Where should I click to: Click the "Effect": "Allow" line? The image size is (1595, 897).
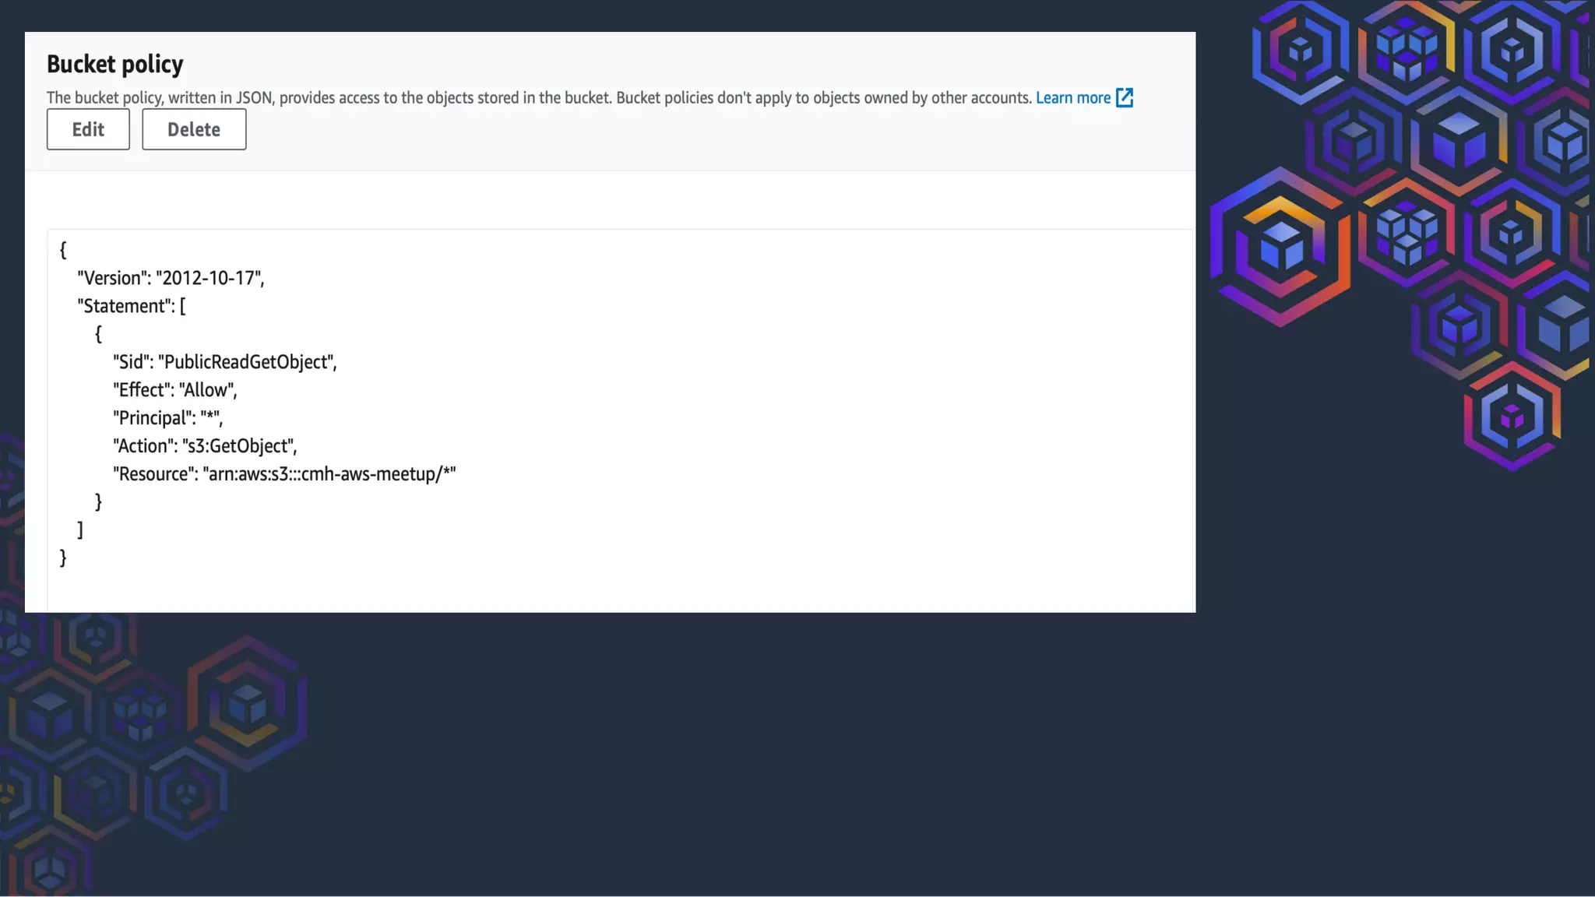174,390
